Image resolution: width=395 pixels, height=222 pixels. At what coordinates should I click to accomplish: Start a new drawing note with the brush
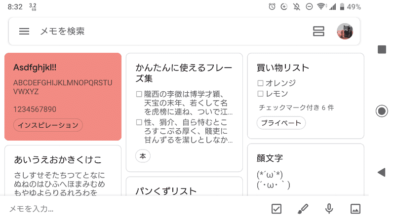tap(303, 209)
